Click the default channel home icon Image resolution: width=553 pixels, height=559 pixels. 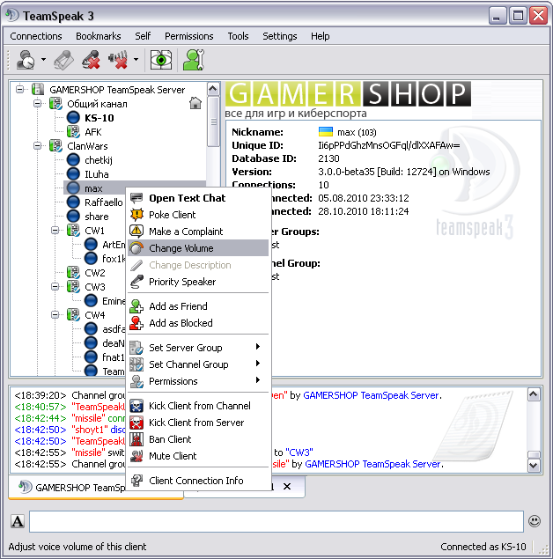(x=195, y=104)
